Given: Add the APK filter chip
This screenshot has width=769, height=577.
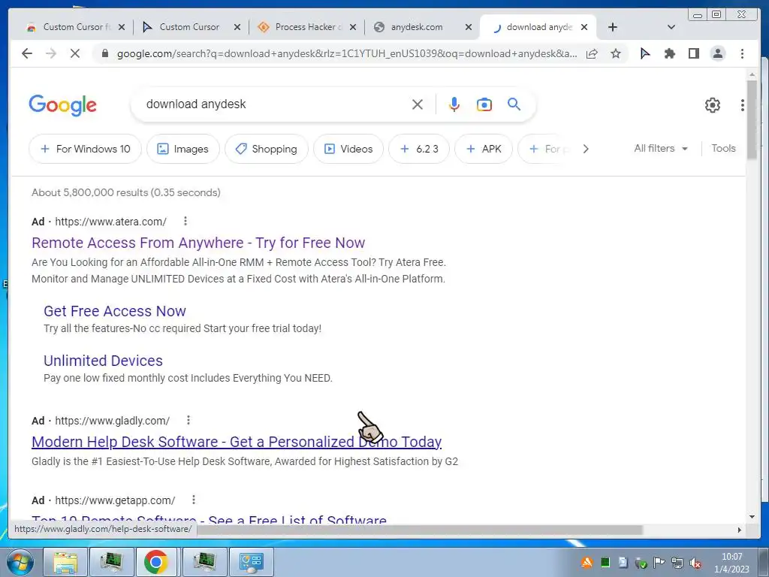Looking at the screenshot, I should coord(484,149).
